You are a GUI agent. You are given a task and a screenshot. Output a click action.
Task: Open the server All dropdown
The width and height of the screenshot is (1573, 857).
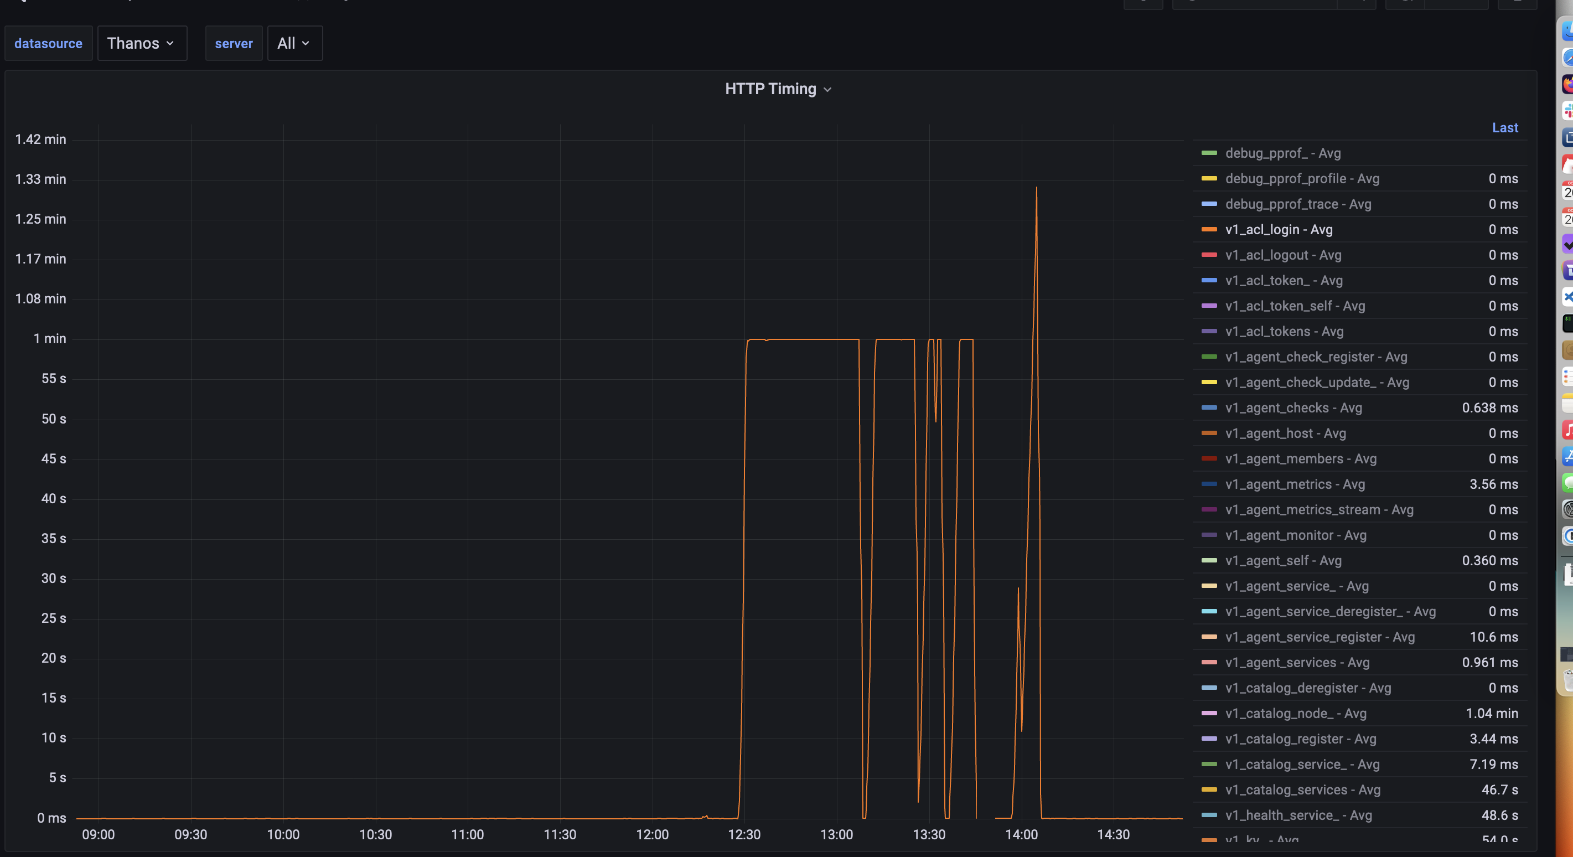294,43
